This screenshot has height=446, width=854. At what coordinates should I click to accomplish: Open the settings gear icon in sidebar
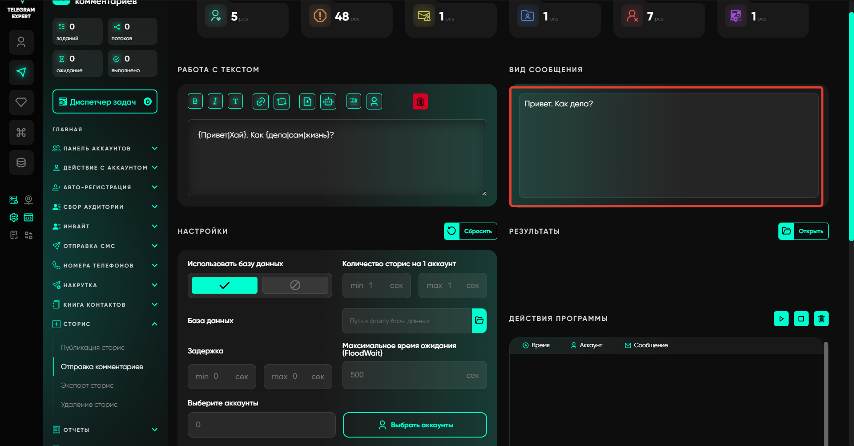coord(14,217)
